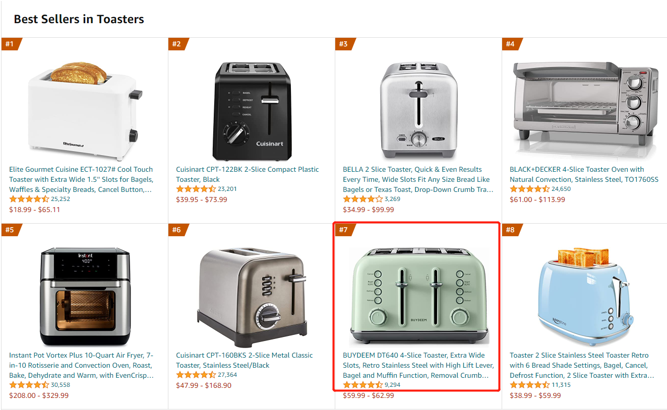The width and height of the screenshot is (667, 410).
Task: View the 23,201 ratings for Cuisinart CPT-122BK
Action: click(227, 189)
